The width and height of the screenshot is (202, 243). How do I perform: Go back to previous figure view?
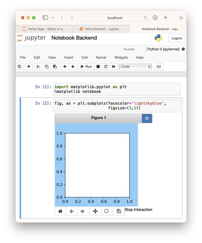pos(72,211)
